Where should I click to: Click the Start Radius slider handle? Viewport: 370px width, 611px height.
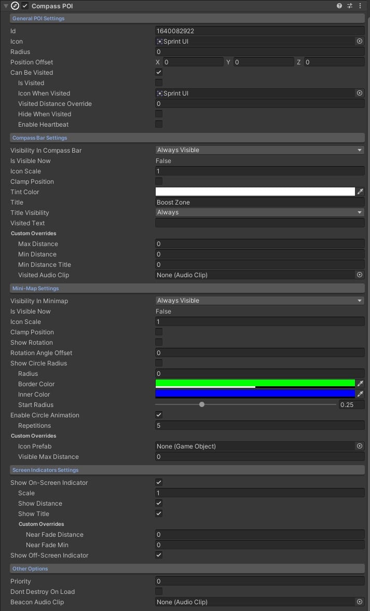tap(202, 405)
